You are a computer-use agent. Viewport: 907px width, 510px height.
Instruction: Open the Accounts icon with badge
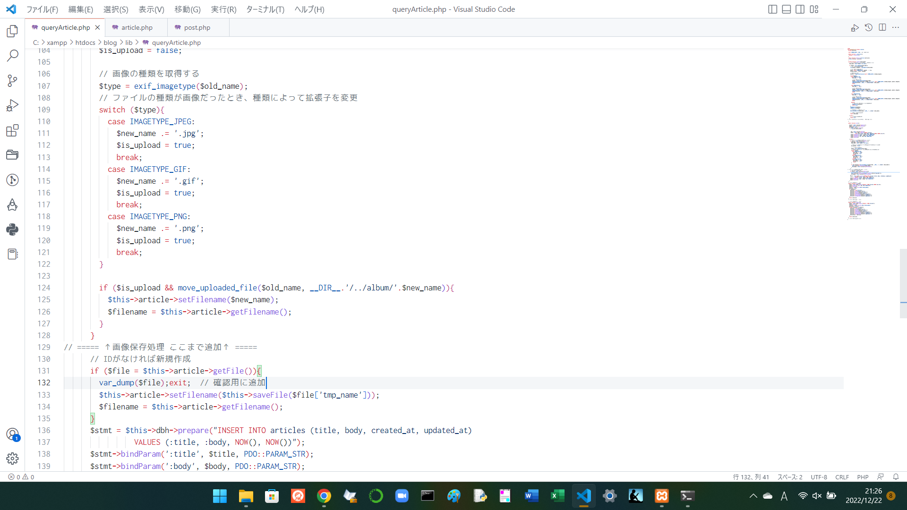12,434
